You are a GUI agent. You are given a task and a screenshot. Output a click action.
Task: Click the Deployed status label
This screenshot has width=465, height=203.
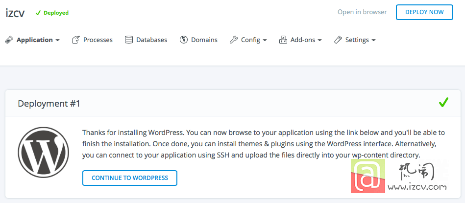coord(56,13)
